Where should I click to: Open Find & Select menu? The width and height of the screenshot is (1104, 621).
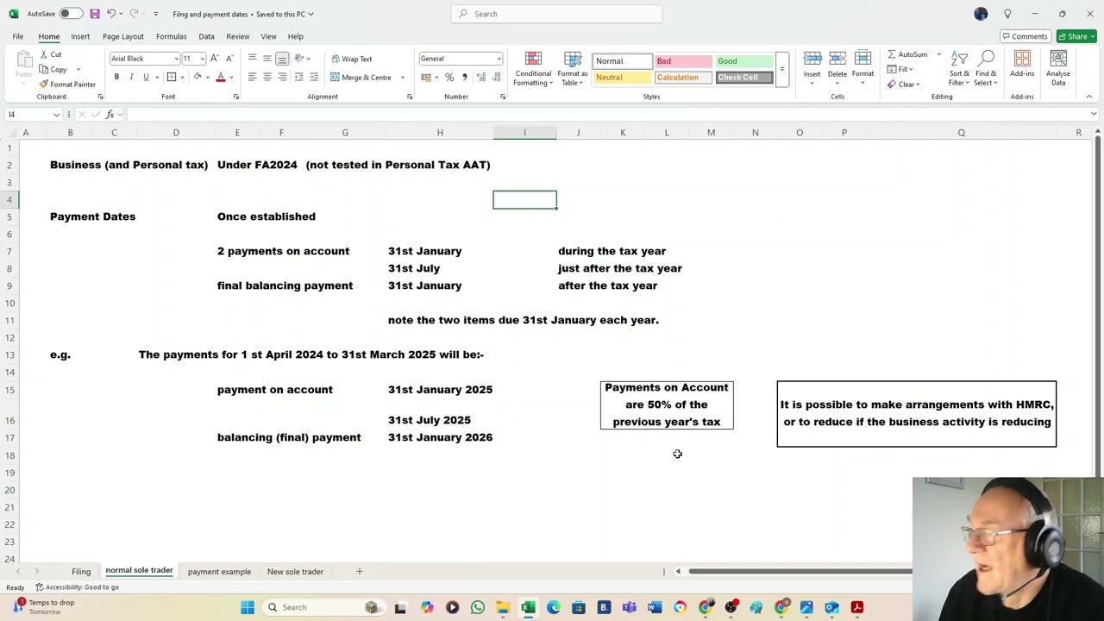pyautogui.click(x=987, y=69)
